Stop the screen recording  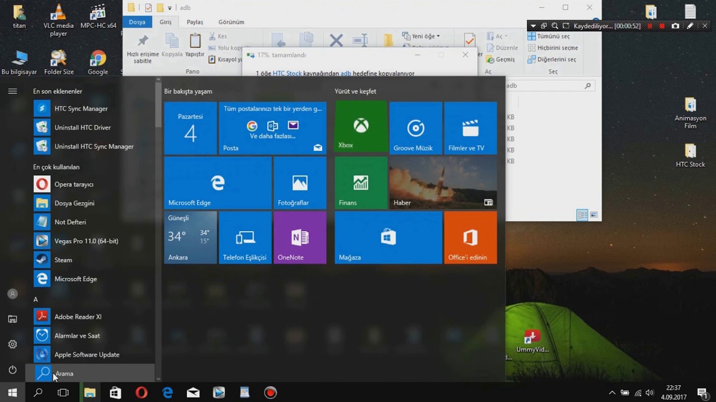pos(662,26)
